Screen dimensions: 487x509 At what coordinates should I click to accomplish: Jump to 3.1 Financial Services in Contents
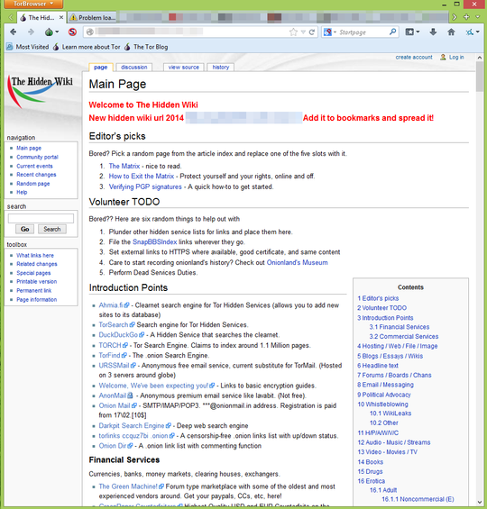[400, 327]
